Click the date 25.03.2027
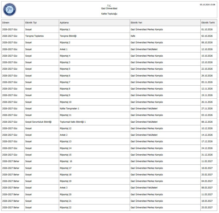219x213 pixels. tap(207, 207)
